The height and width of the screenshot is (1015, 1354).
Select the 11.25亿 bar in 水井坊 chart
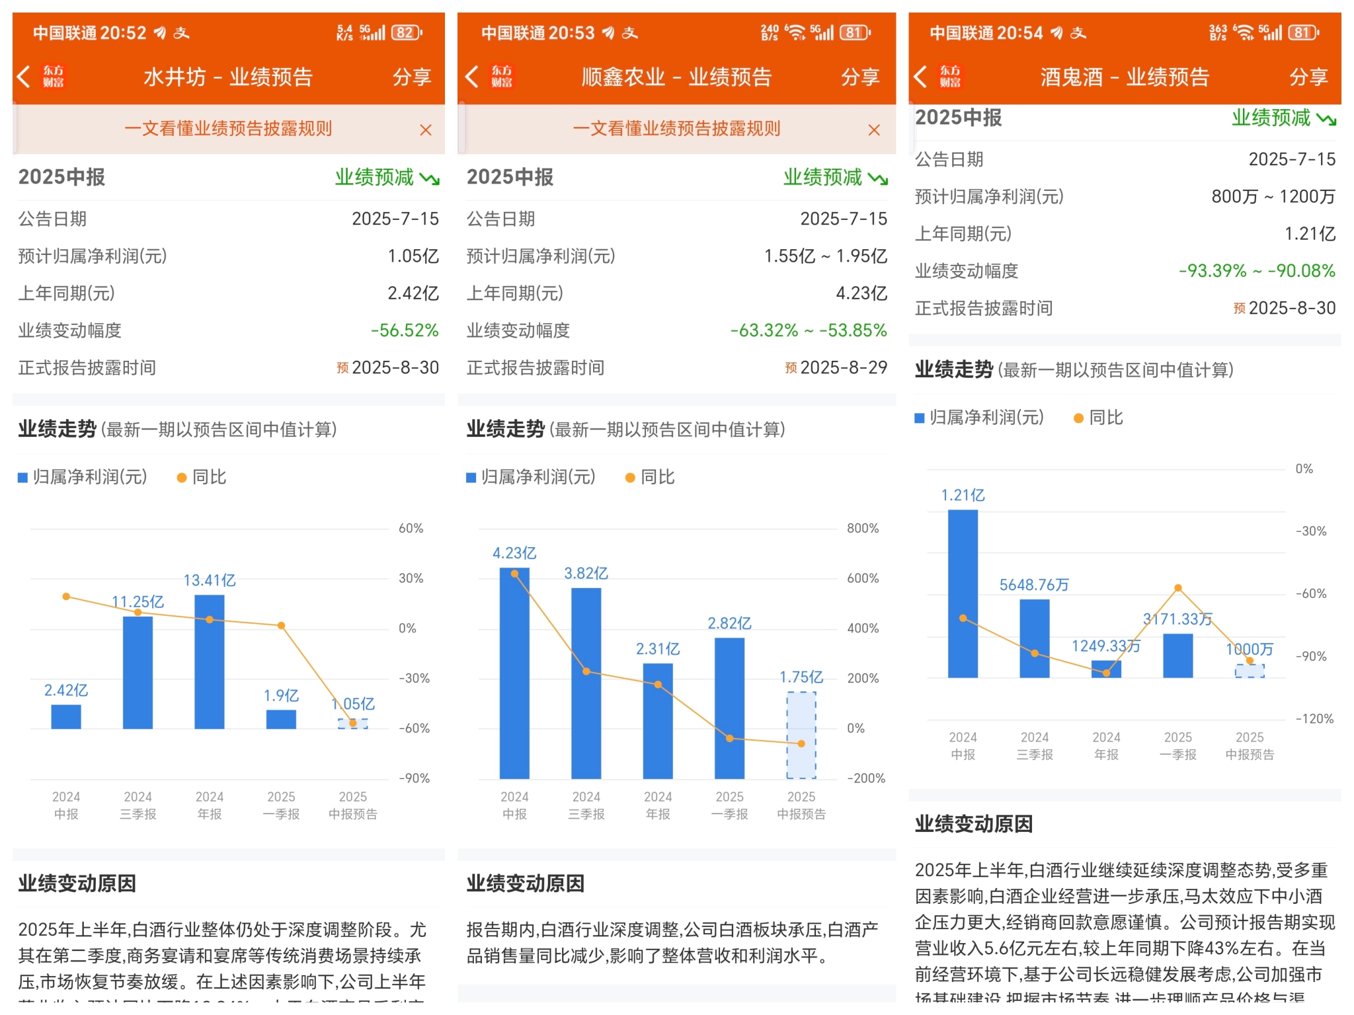point(138,672)
